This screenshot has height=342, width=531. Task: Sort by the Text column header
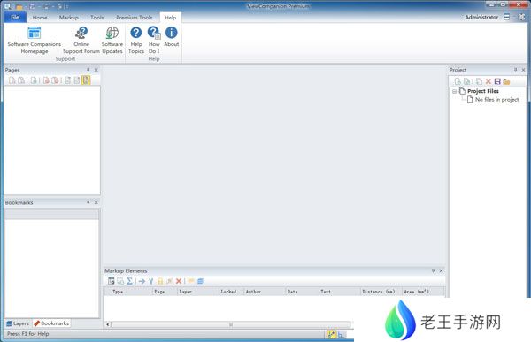340,292
